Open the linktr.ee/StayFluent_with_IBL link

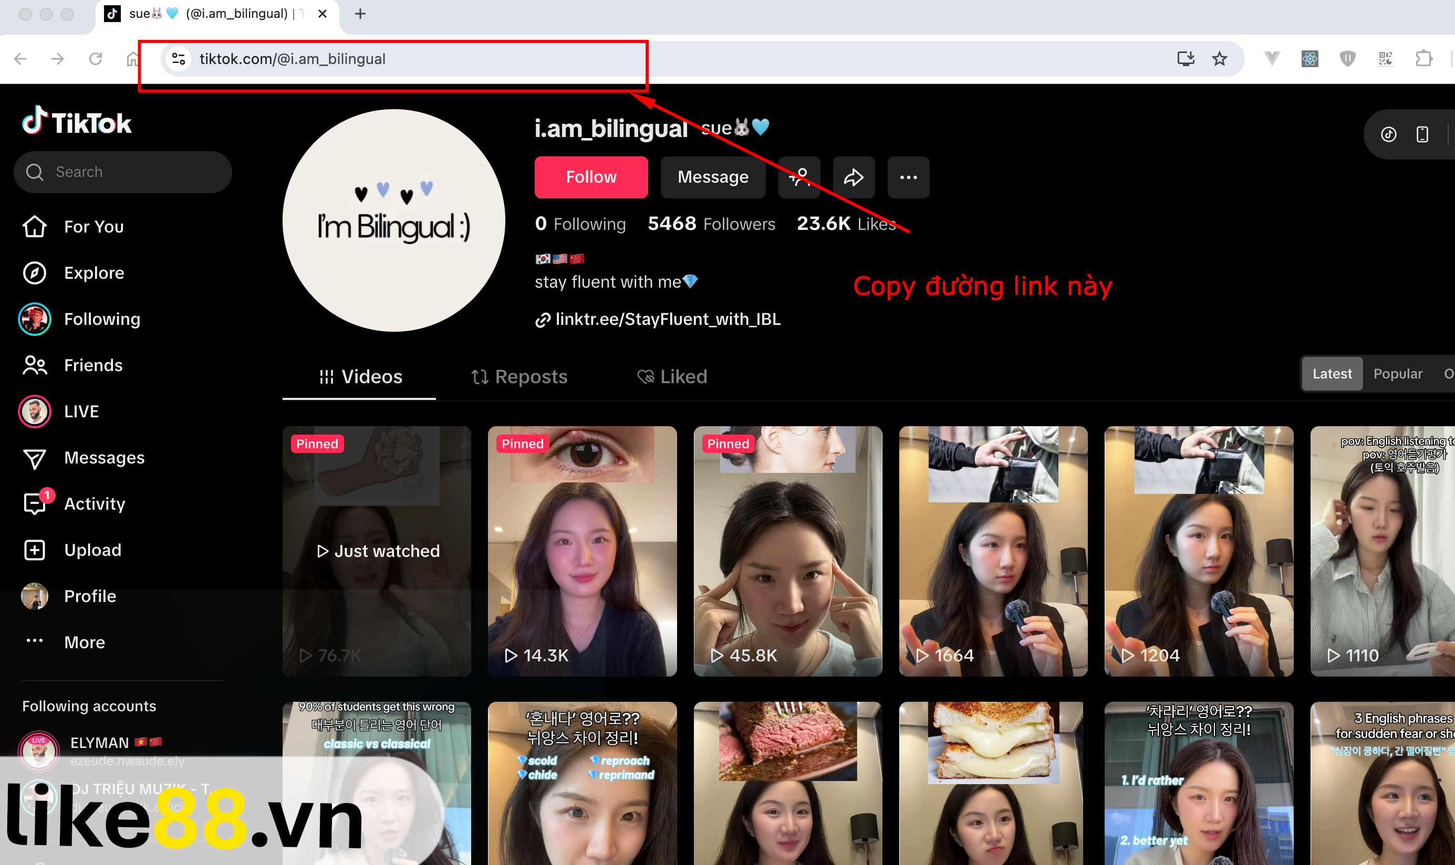pyautogui.click(x=668, y=319)
